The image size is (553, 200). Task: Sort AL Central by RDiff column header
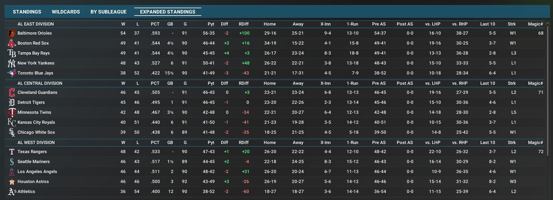pos(244,83)
